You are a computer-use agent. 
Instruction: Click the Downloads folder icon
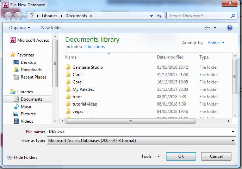pos(16,69)
